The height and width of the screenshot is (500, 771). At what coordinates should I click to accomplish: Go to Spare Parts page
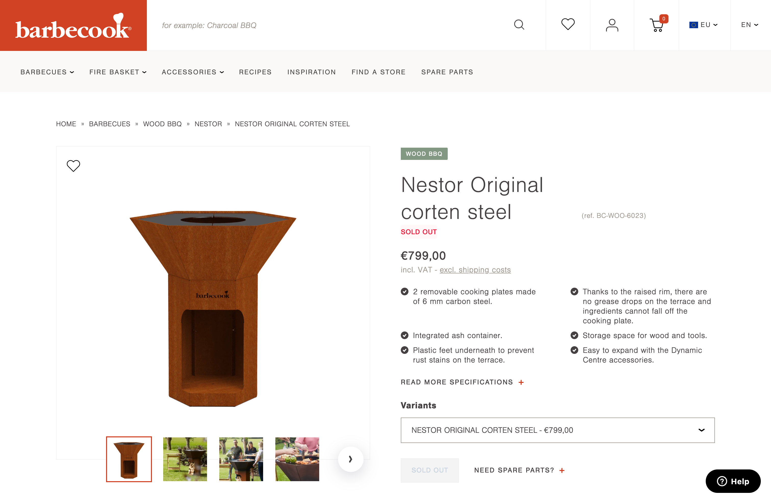tap(447, 72)
